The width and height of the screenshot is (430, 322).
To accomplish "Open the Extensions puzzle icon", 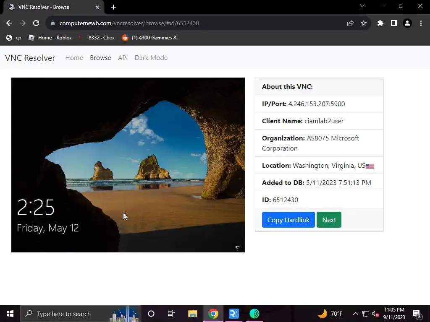I will coord(380,23).
